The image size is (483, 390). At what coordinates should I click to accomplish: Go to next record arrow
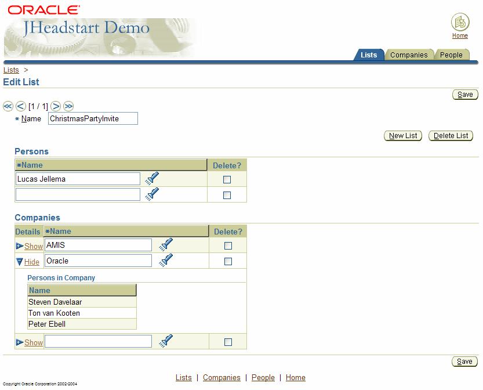click(56, 106)
